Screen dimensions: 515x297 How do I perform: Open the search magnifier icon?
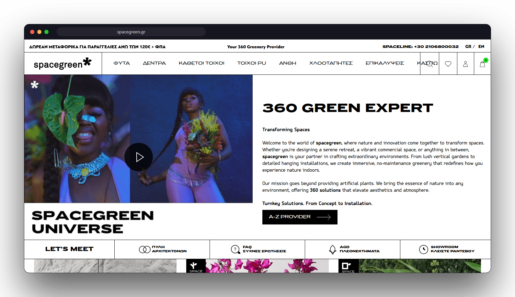tap(429, 64)
